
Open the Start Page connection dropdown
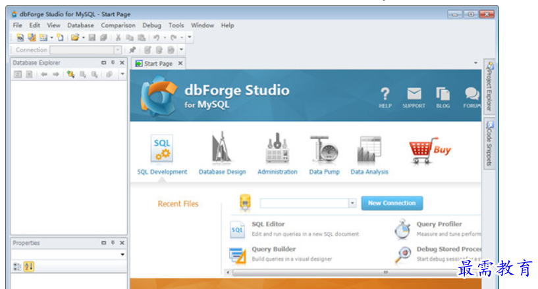pos(352,203)
